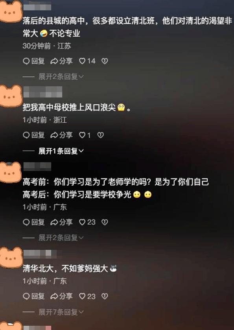This screenshot has height=330, width=234.
Task: Expand 2 replies under the Jiangsu comment
Action: (x=61, y=77)
